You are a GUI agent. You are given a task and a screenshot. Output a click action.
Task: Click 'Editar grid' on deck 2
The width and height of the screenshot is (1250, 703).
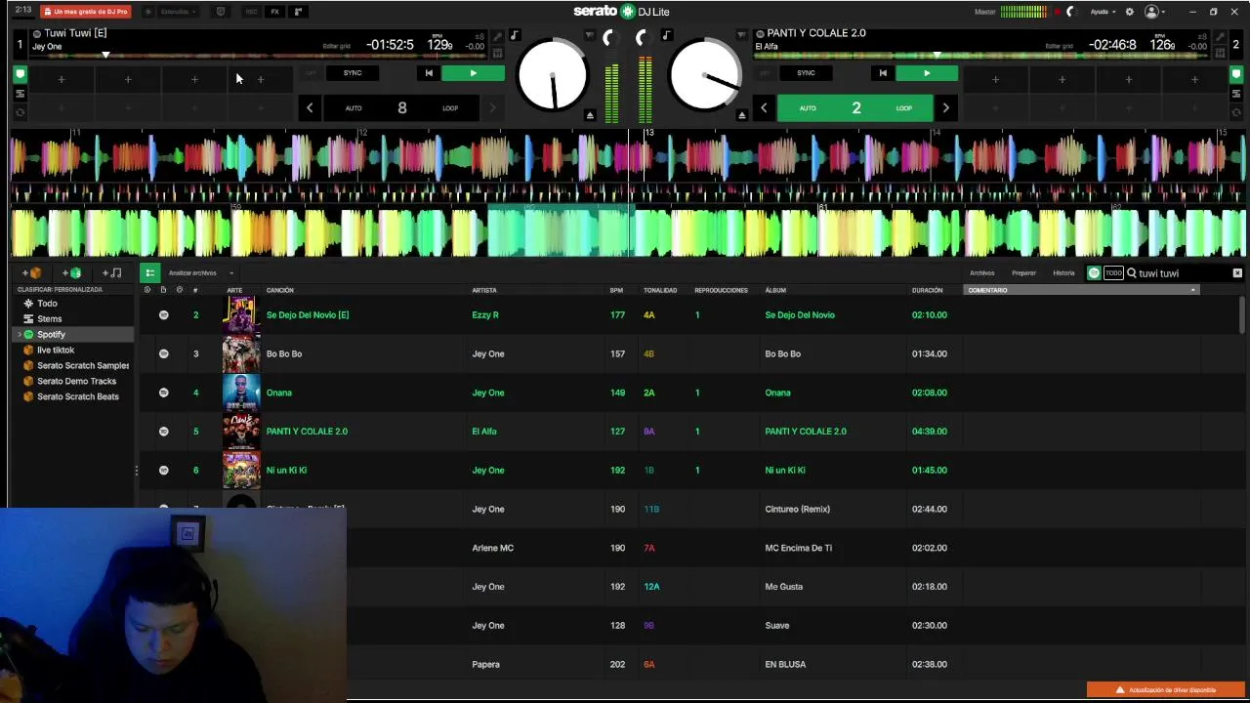(1059, 46)
